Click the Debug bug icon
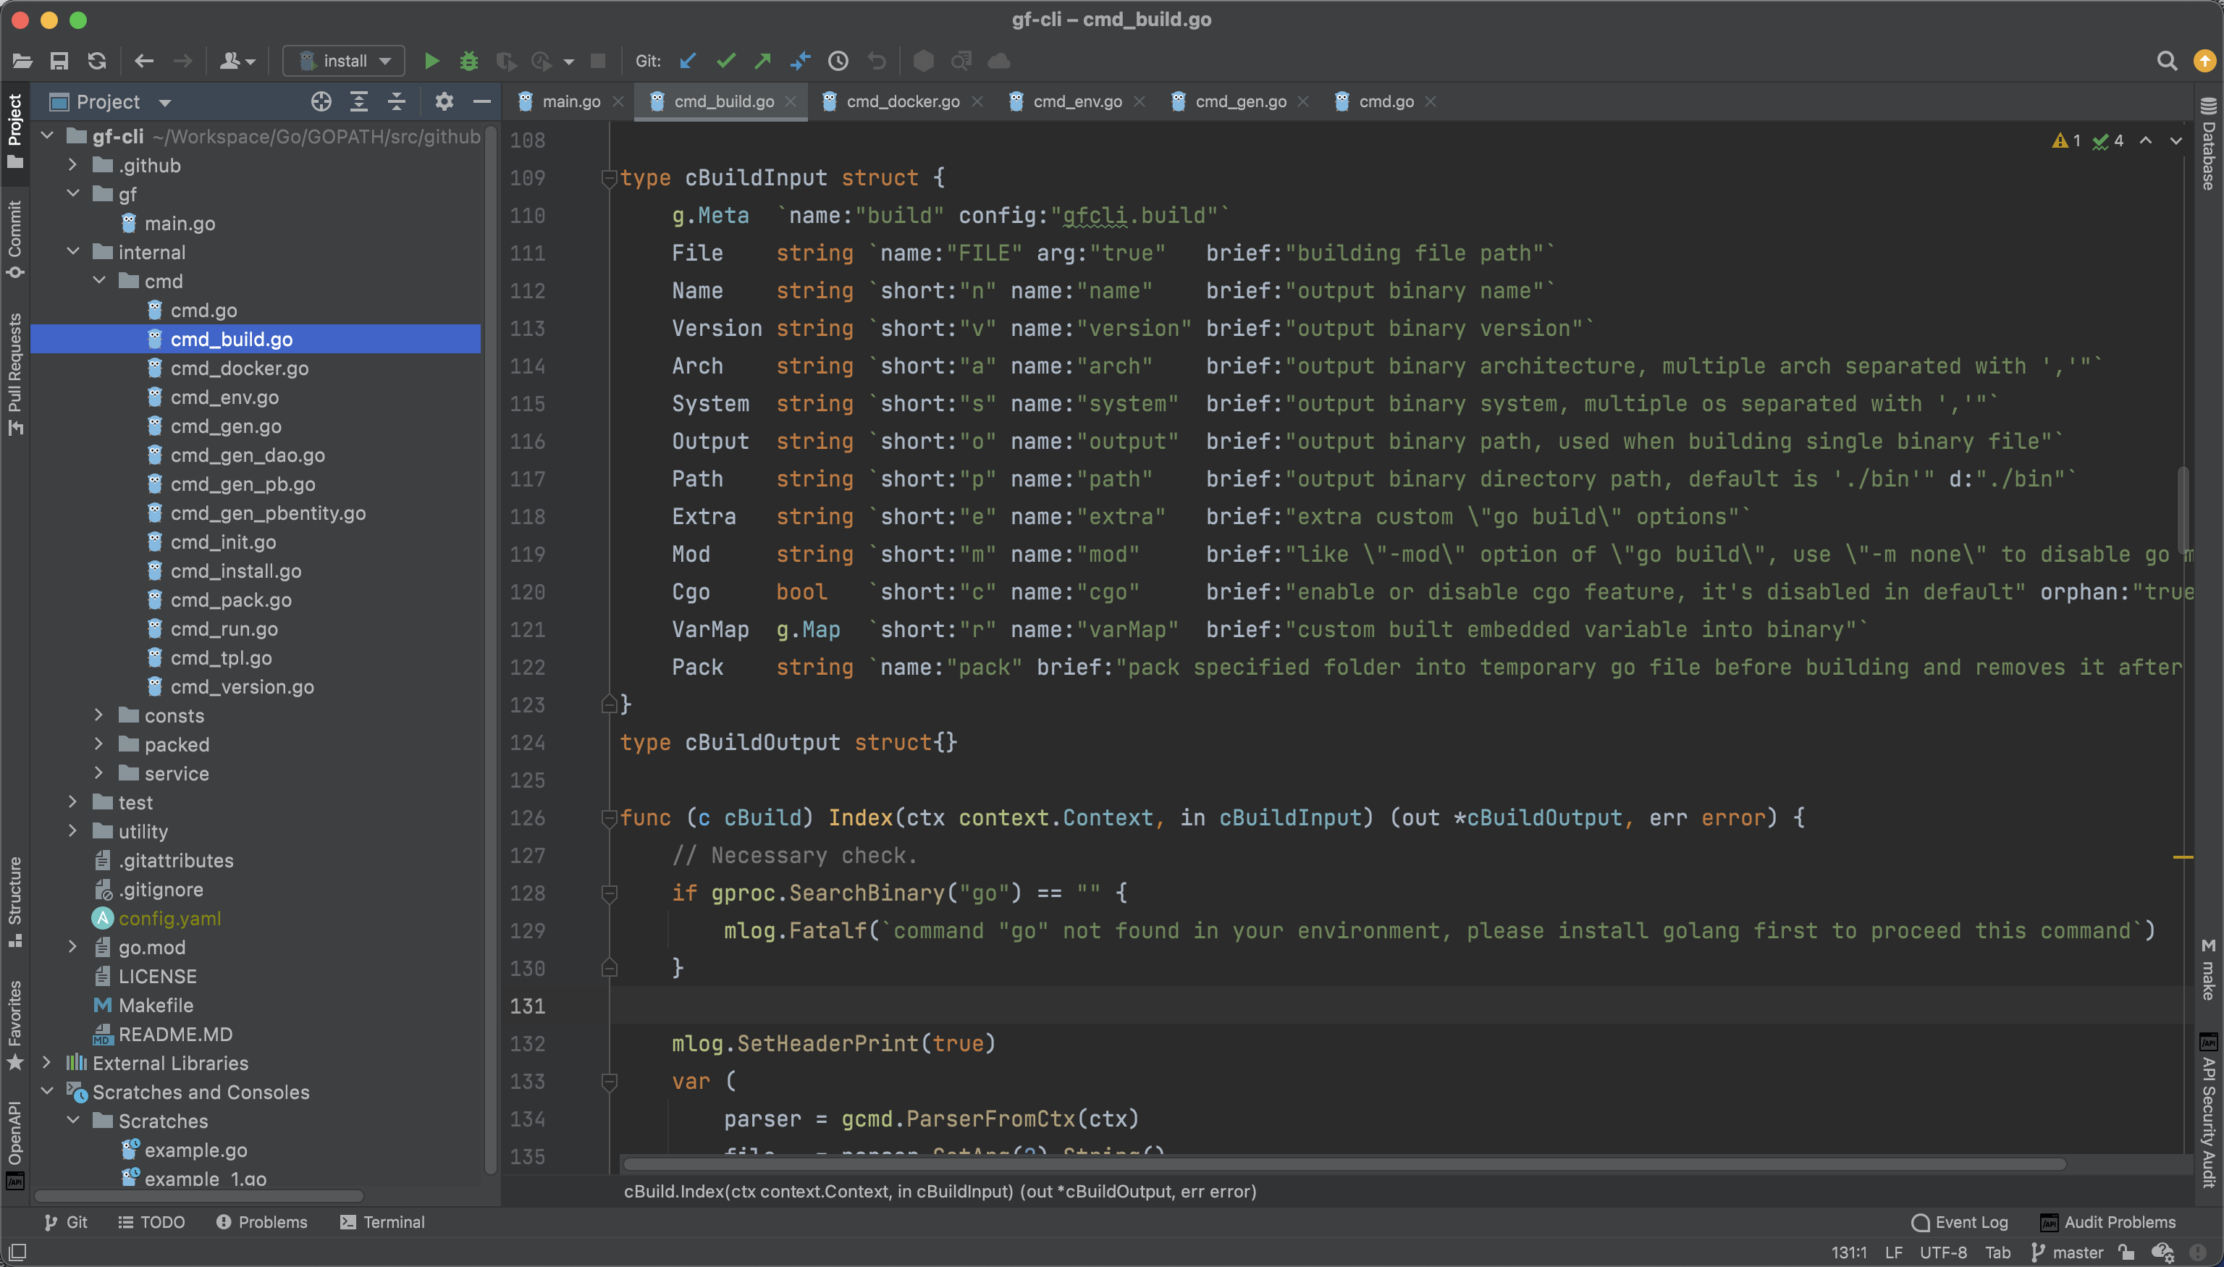2224x1267 pixels. (469, 61)
